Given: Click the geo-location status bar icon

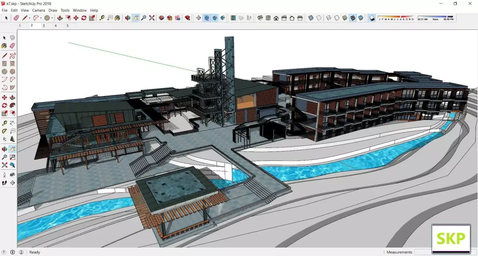Looking at the screenshot, I should pos(4,252).
